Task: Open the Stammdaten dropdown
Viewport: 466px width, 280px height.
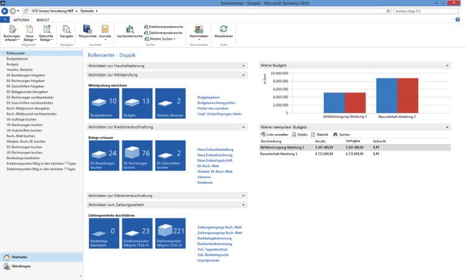Action: click(x=199, y=33)
